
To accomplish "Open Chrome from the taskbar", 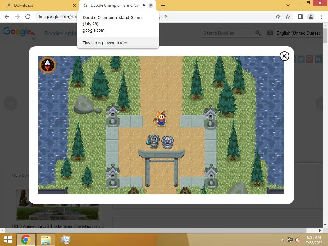I will pyautogui.click(x=26, y=240).
